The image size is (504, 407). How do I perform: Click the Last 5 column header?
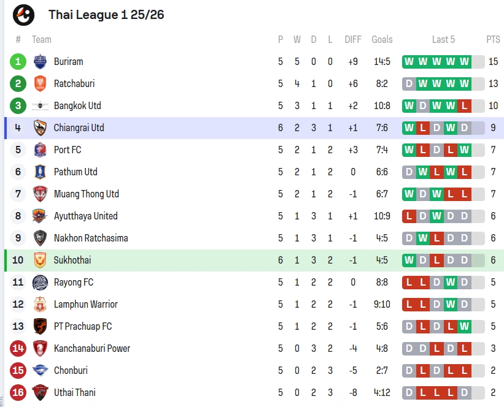(x=443, y=39)
